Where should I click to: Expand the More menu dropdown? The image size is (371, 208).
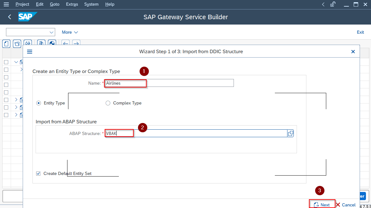(70, 32)
